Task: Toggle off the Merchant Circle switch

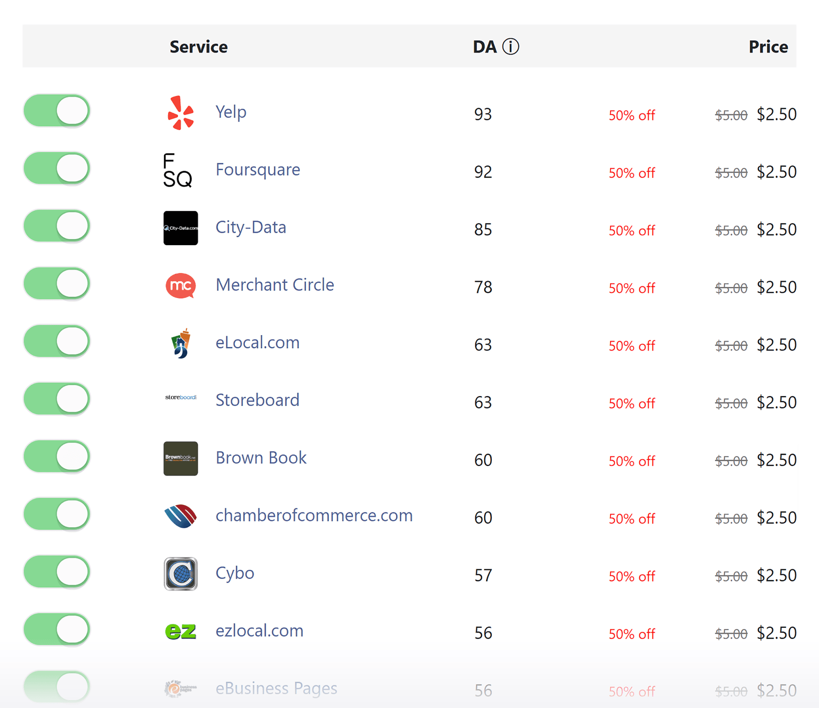Action: coord(57,284)
